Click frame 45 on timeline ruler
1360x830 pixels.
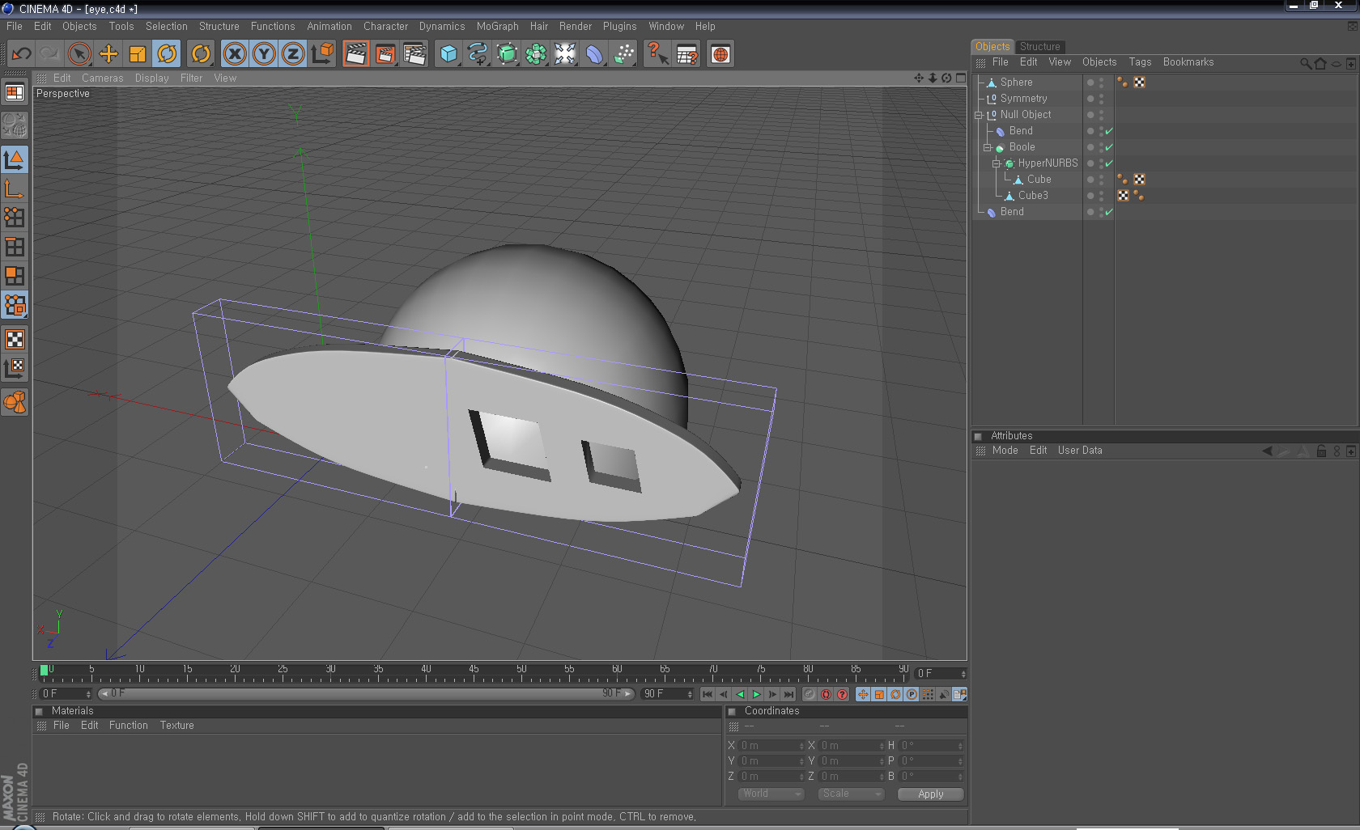[x=474, y=671]
